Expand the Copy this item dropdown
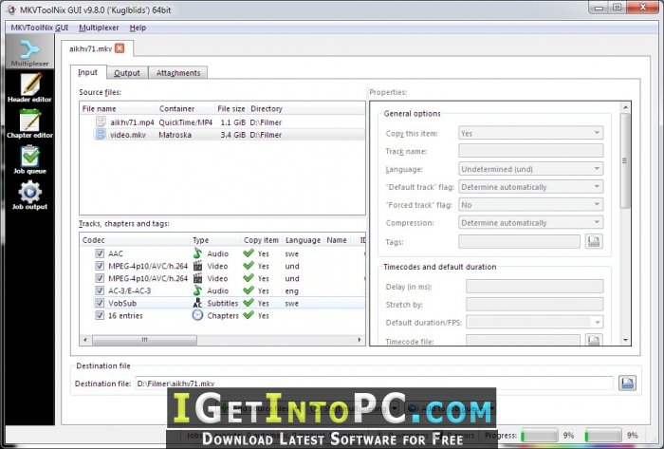 [531, 133]
